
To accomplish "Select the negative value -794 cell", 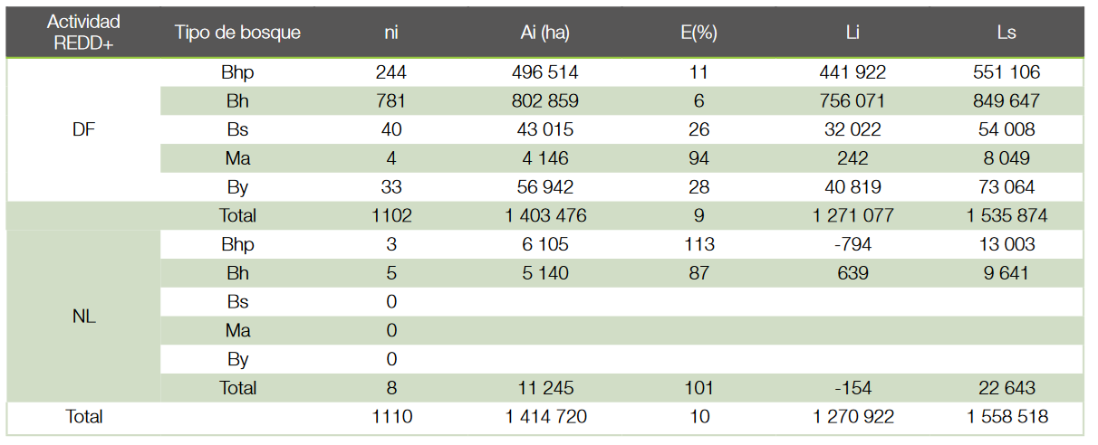I will point(852,244).
